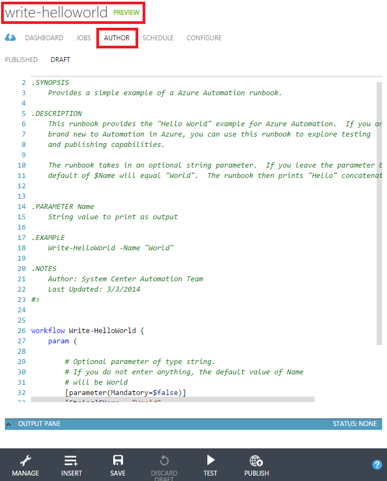Click the STATUS: NONE indicator

(354, 424)
